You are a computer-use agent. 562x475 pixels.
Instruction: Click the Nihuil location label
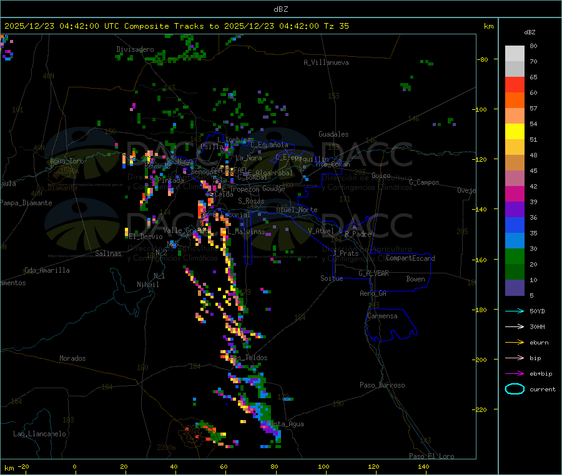tap(148, 285)
